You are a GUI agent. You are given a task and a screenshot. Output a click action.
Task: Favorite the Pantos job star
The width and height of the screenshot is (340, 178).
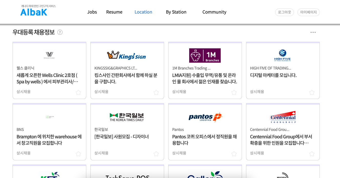coord(234,154)
